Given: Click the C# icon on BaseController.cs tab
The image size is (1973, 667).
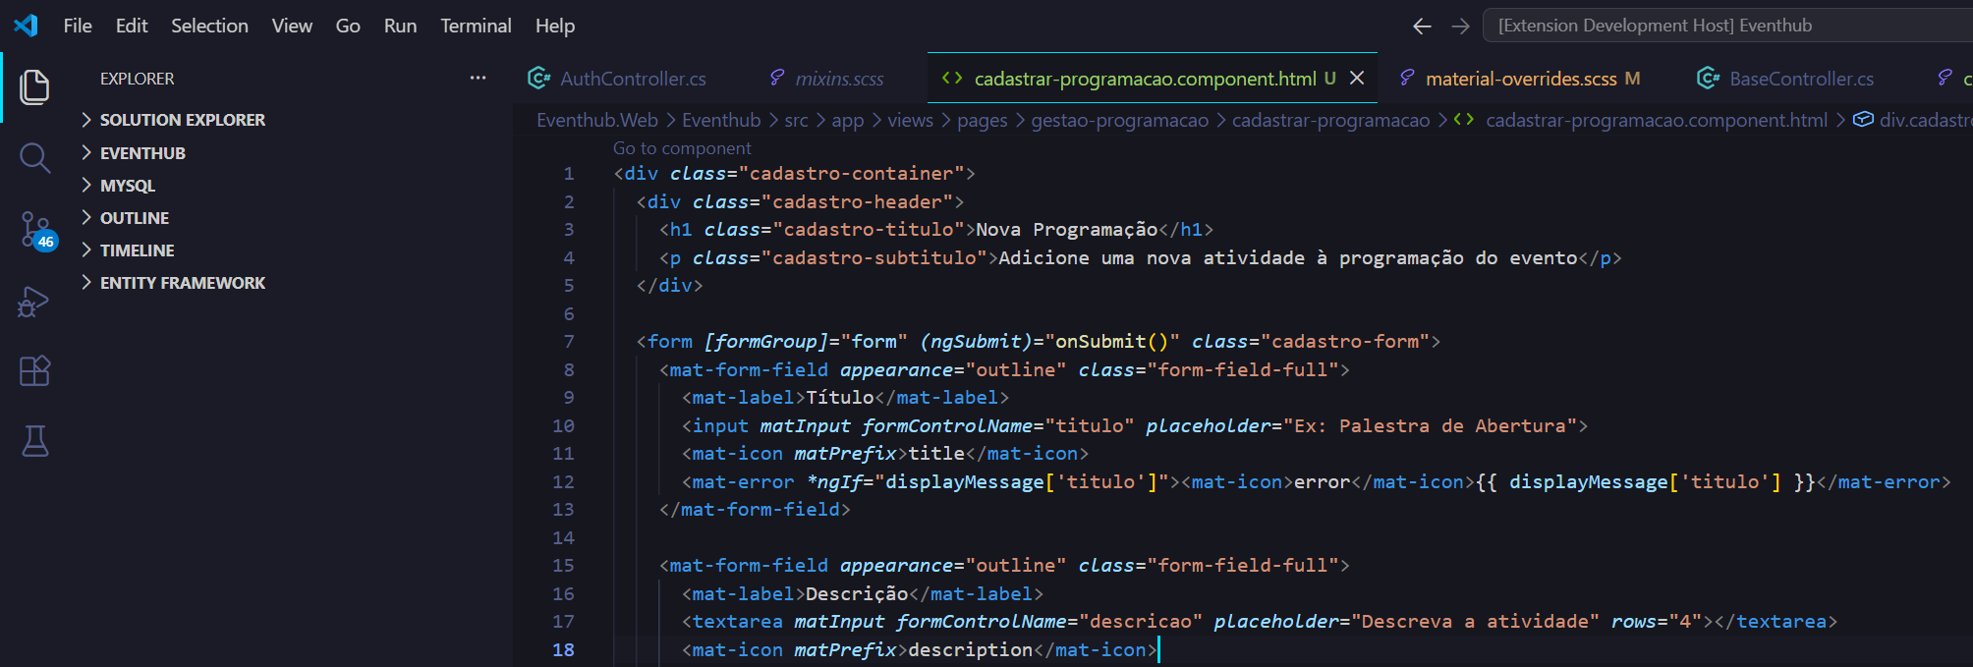Looking at the screenshot, I should (1708, 79).
